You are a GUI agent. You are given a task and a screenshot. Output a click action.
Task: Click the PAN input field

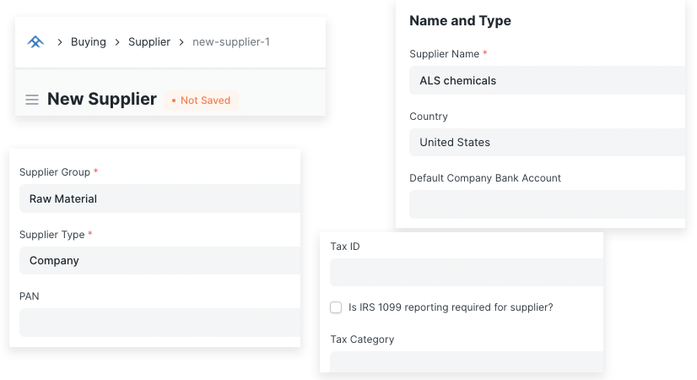(159, 323)
